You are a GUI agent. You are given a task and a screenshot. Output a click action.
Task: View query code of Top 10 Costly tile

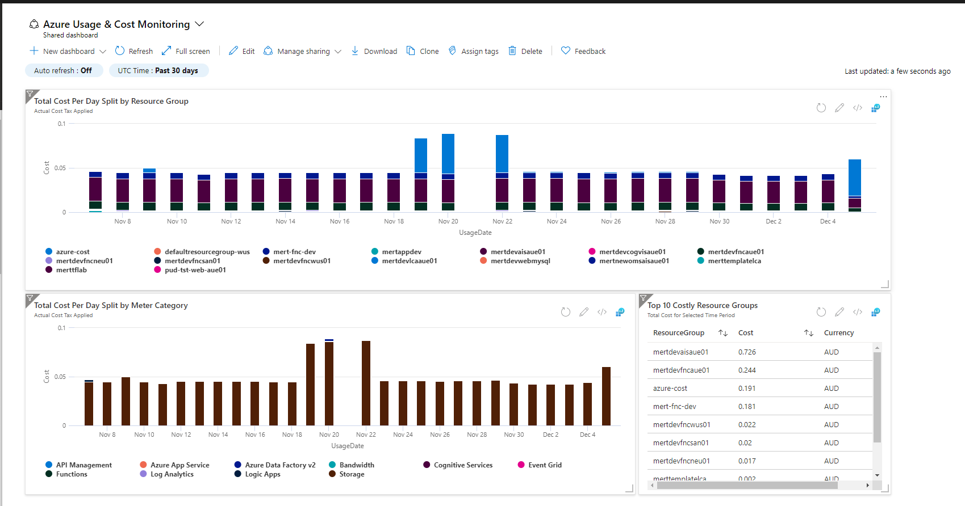click(858, 312)
